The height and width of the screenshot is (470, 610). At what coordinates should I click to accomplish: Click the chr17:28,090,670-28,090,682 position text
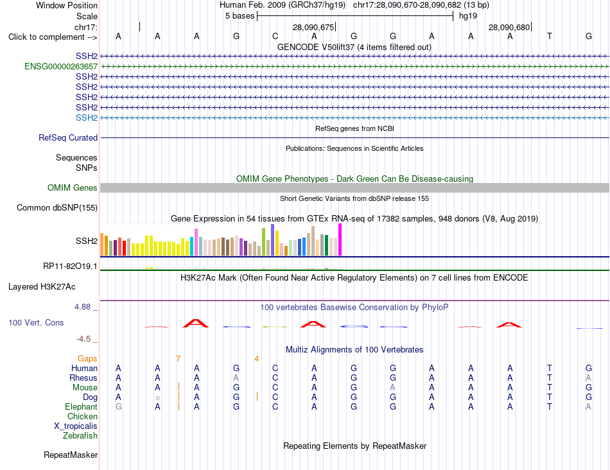click(x=407, y=5)
